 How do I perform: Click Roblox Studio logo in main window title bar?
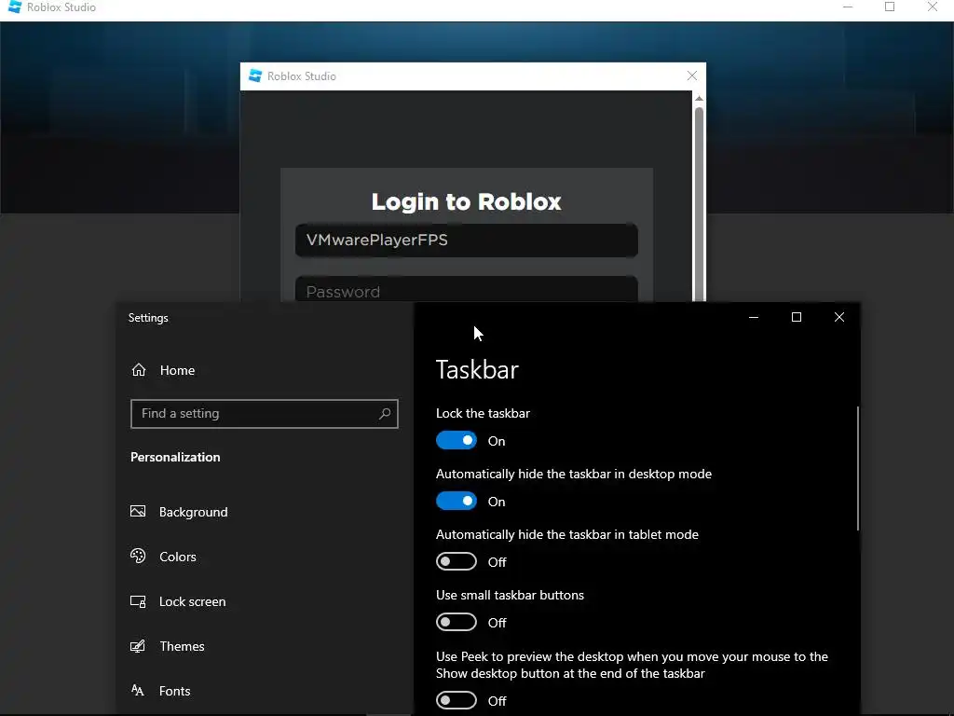pos(15,7)
